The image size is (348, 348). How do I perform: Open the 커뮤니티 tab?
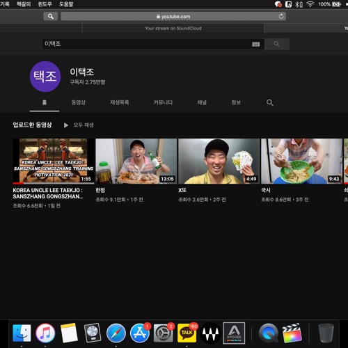click(x=163, y=102)
